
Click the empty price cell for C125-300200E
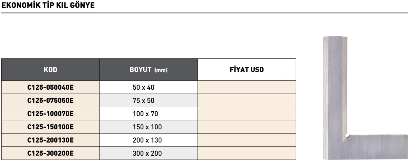point(247,153)
